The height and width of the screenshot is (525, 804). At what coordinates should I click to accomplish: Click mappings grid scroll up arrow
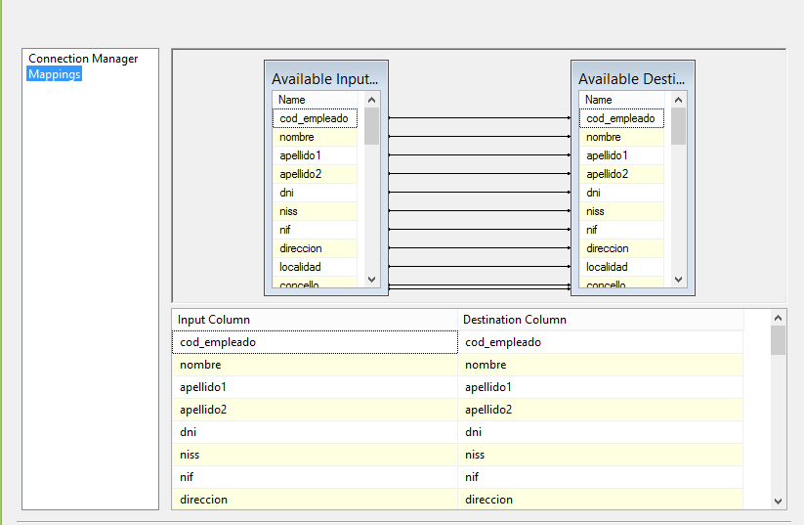[x=778, y=318]
